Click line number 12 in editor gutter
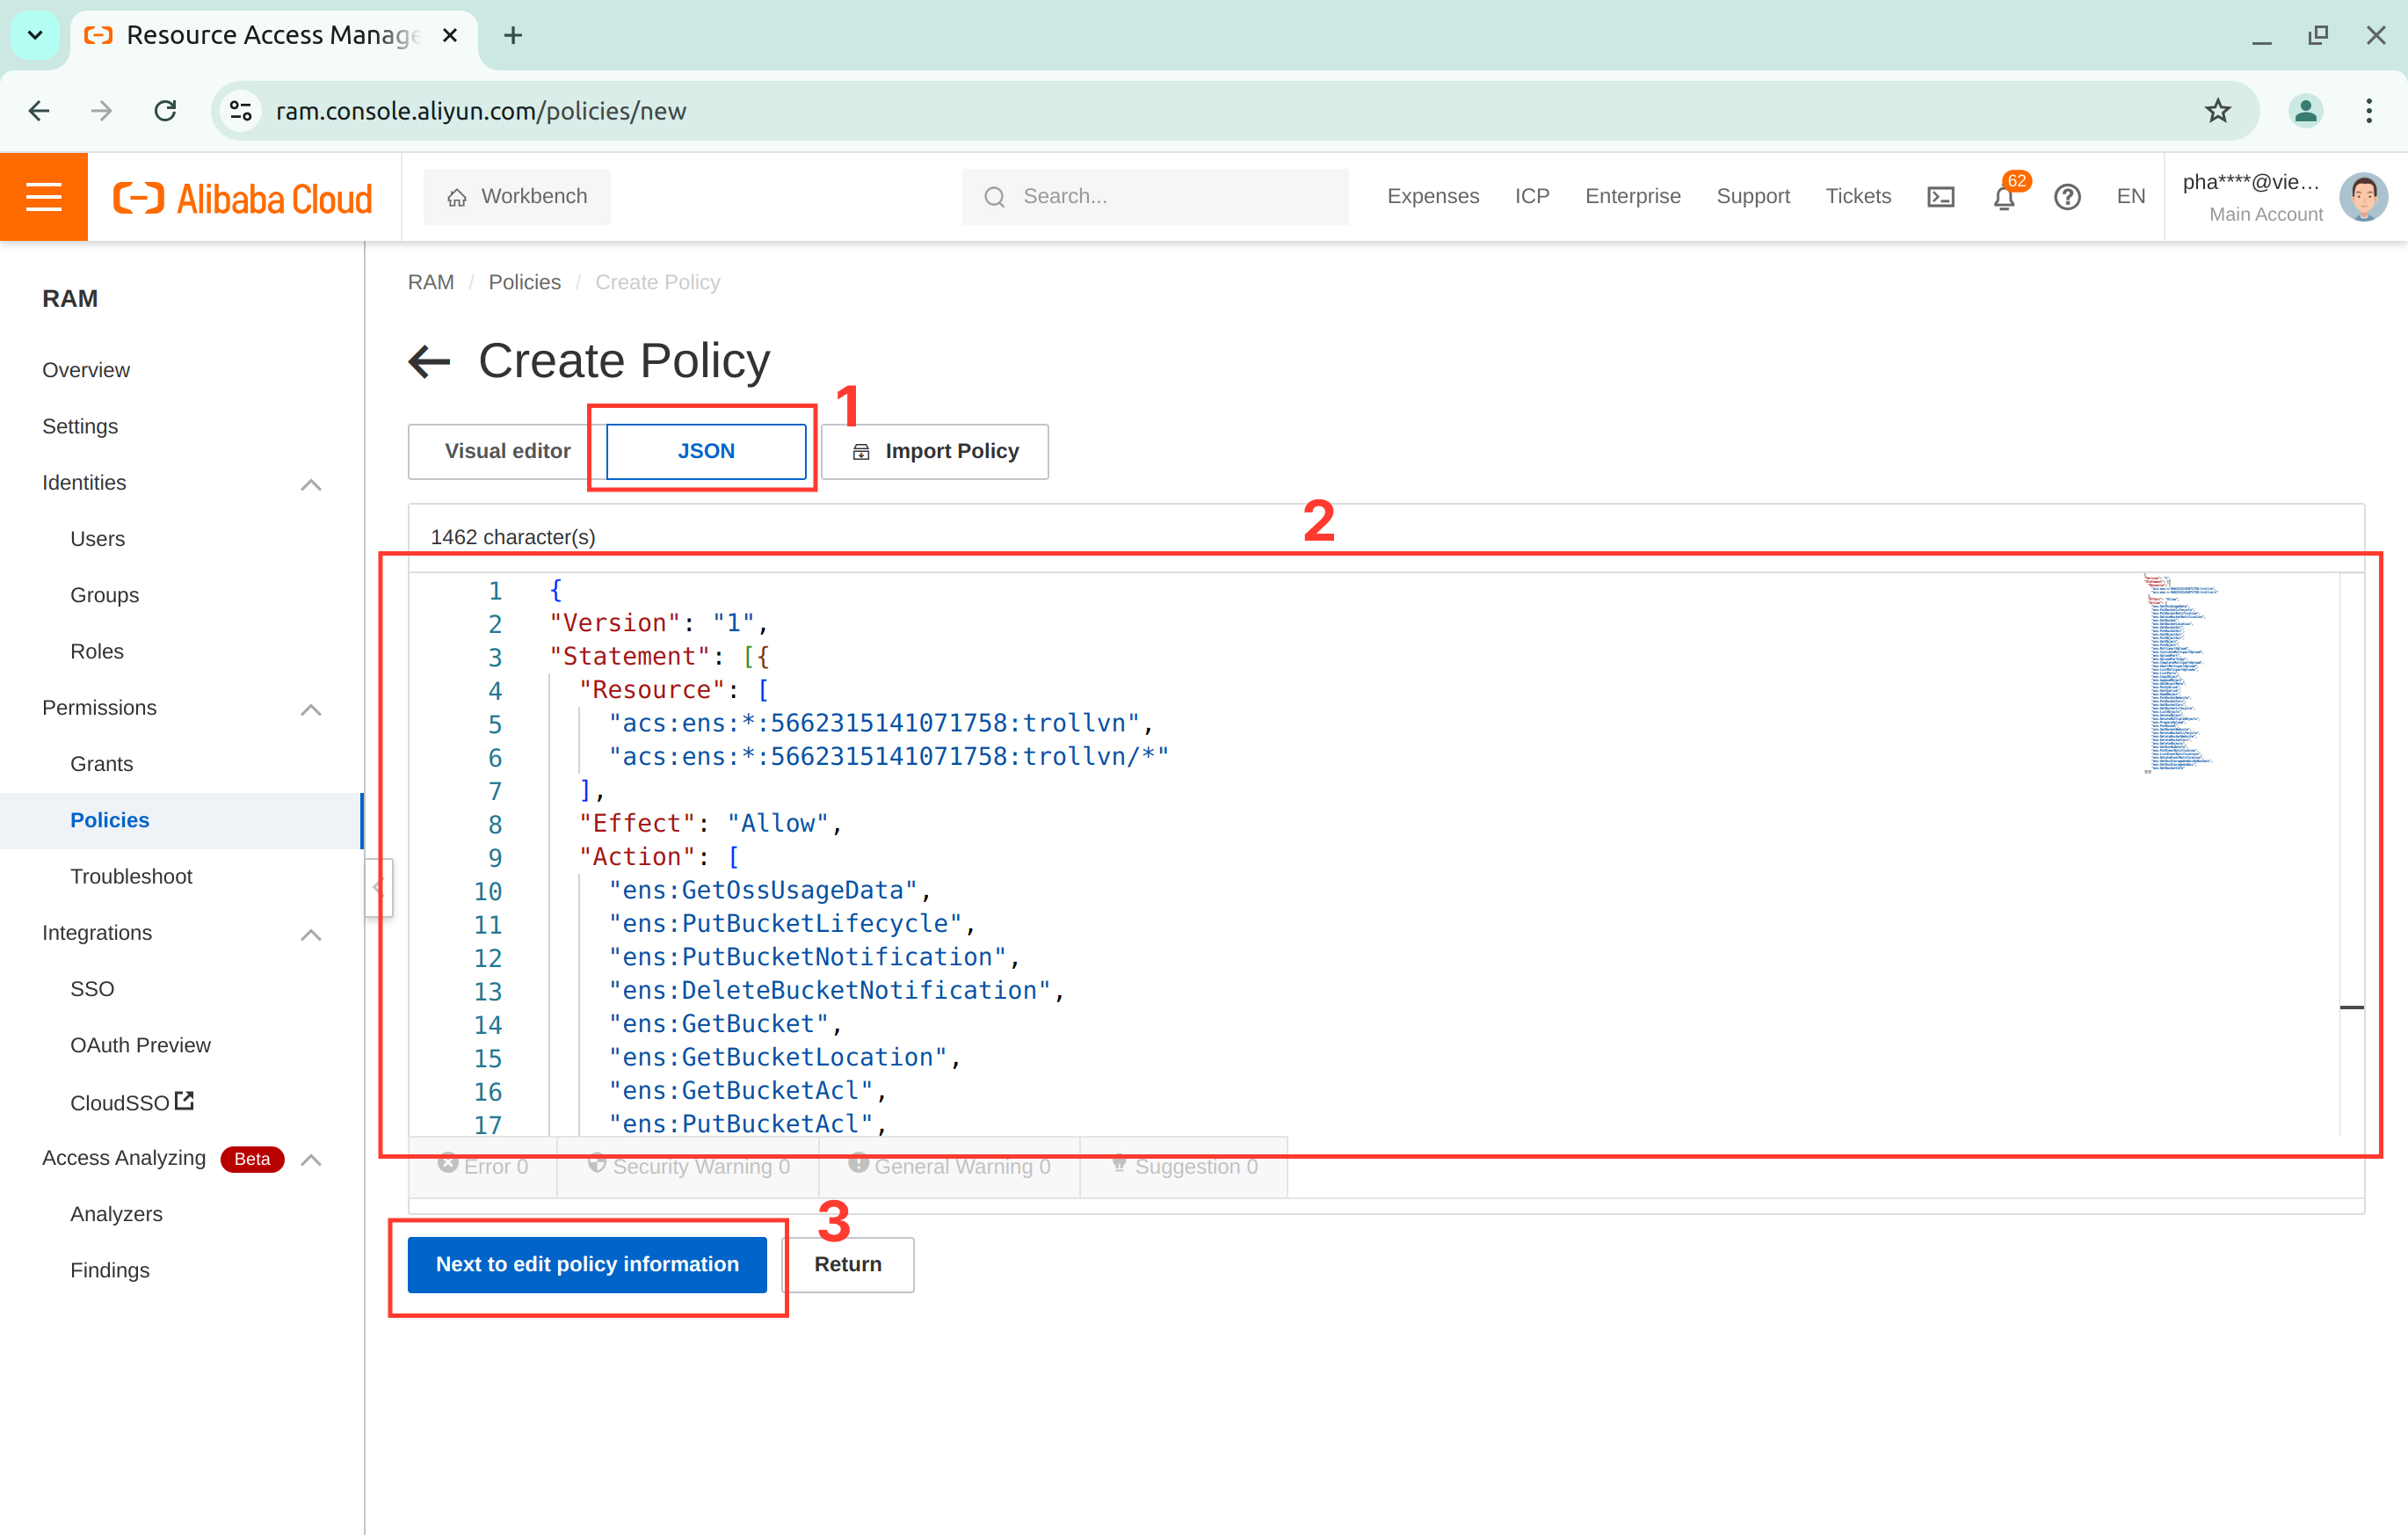This screenshot has width=2408, height=1535. (487, 957)
